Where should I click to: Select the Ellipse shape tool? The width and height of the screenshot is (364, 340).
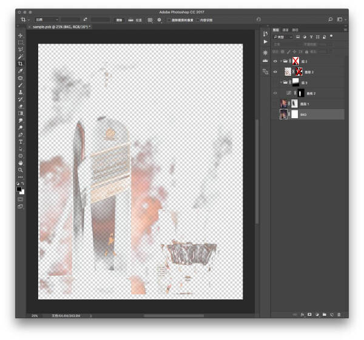pos(21,156)
